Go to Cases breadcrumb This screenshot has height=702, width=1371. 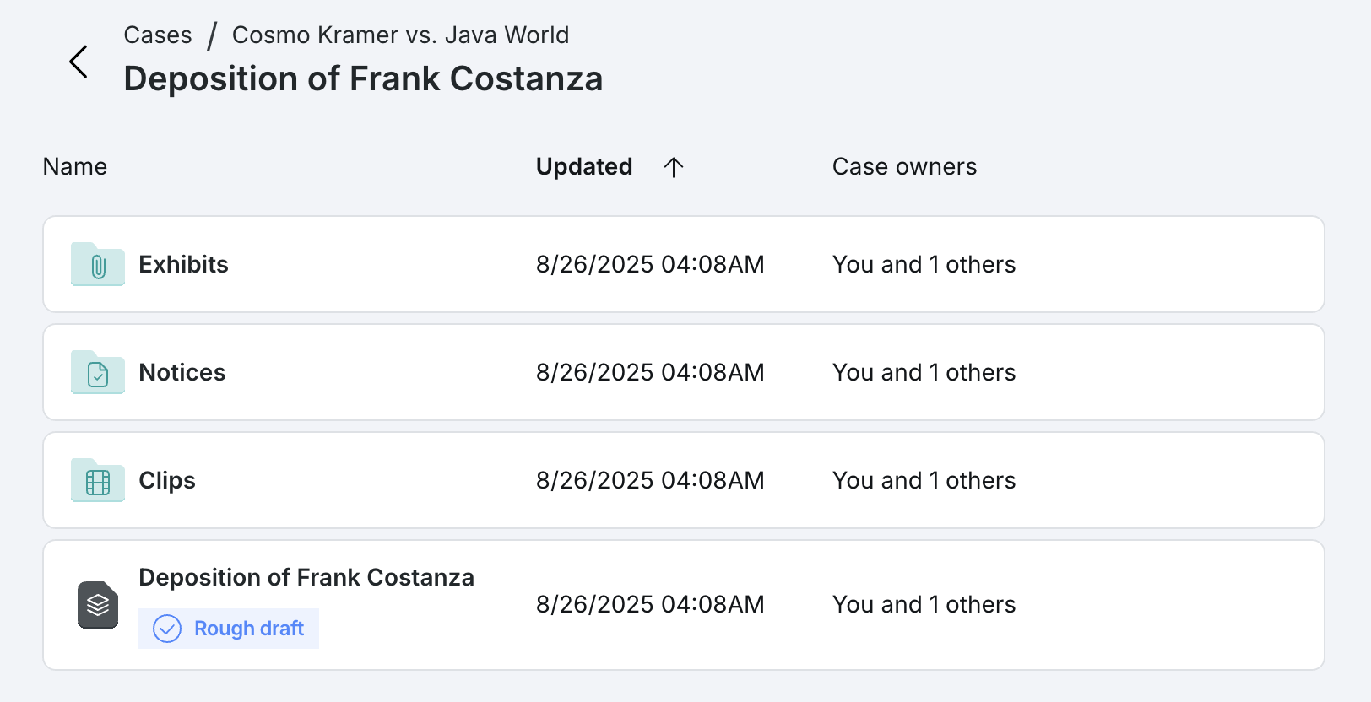158,35
